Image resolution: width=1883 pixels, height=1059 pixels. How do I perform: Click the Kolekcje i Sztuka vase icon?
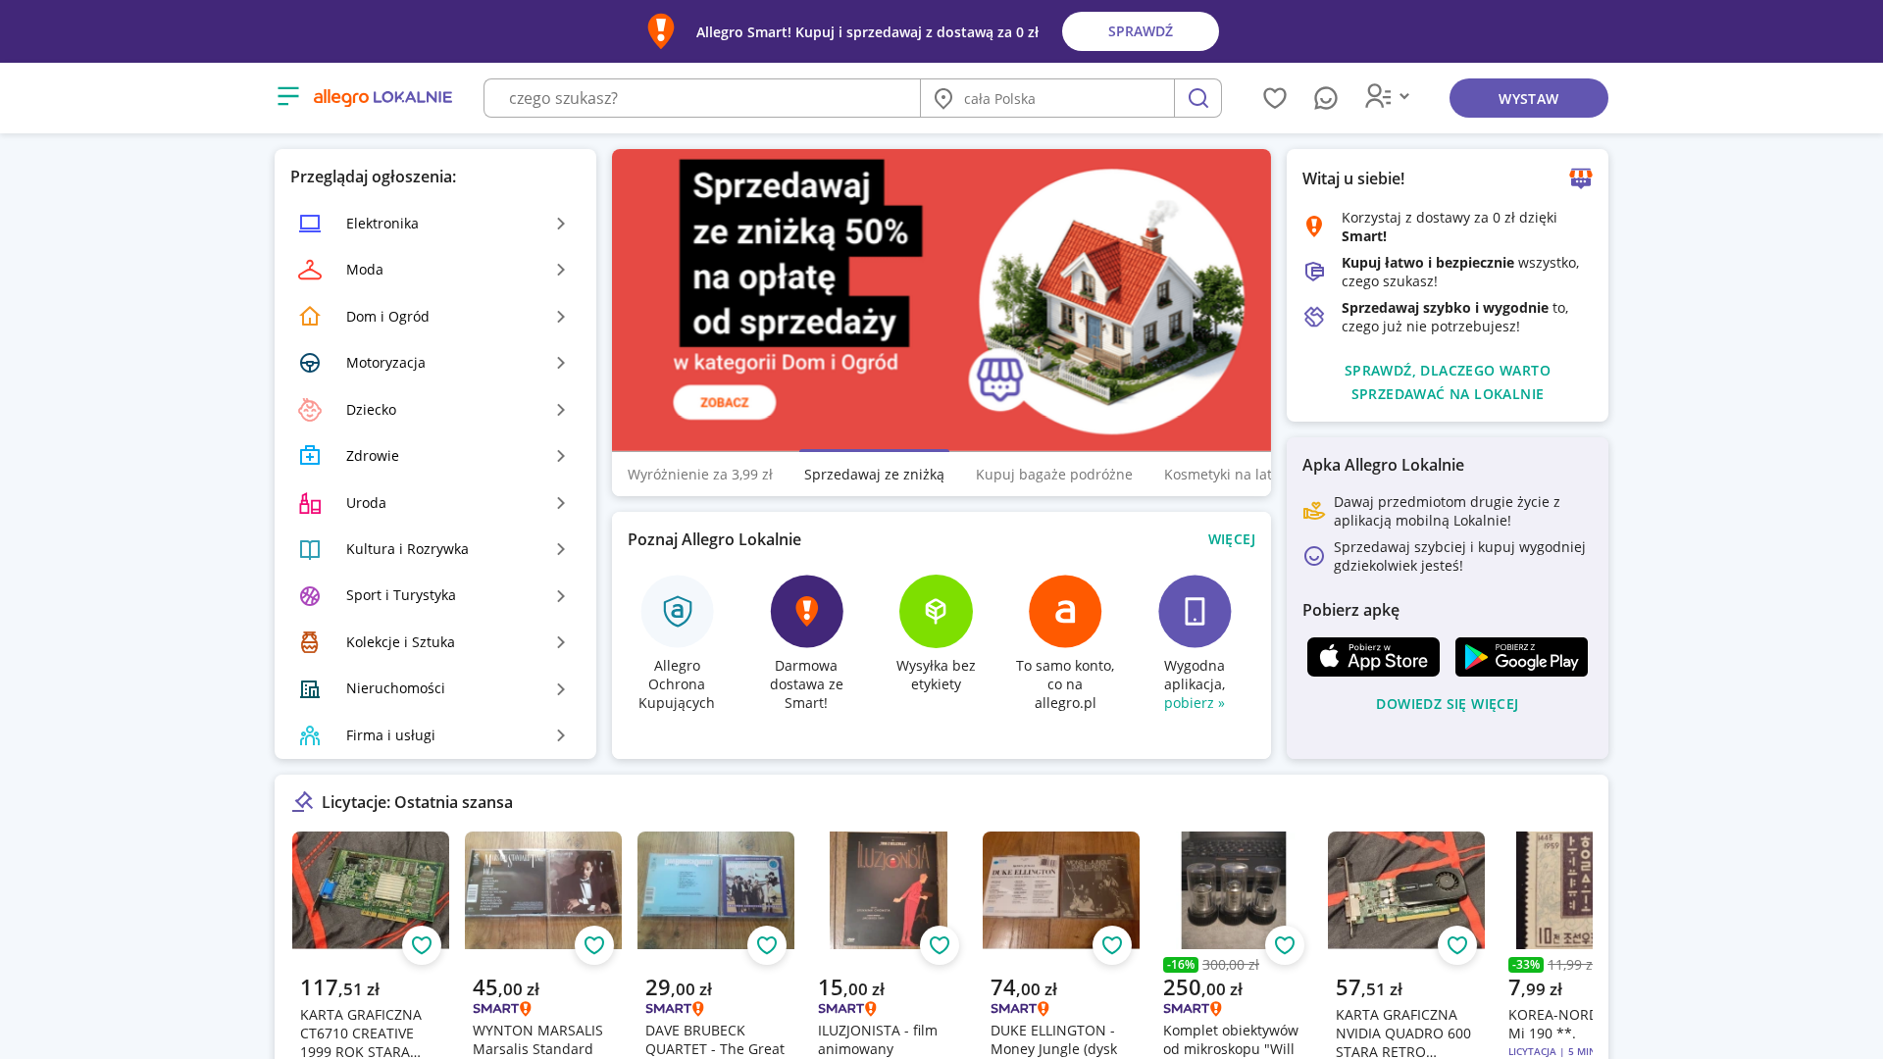[310, 642]
